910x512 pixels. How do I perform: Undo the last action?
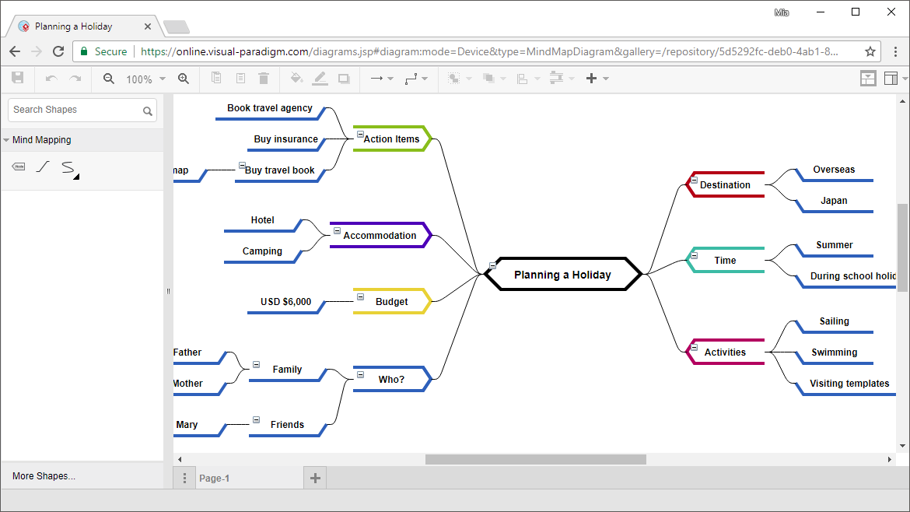pyautogui.click(x=51, y=79)
